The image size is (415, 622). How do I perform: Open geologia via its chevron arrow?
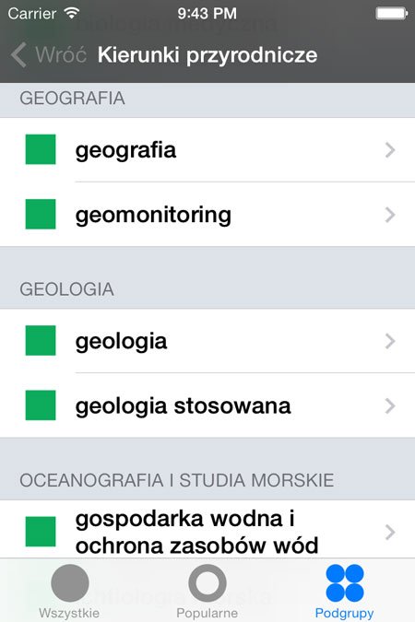tap(390, 341)
